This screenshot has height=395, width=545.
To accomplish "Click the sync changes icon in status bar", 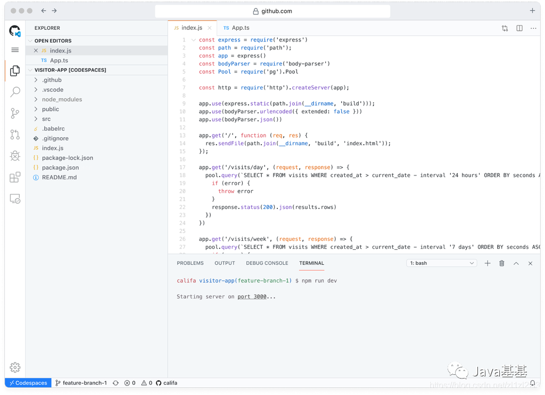I will pyautogui.click(x=115, y=383).
